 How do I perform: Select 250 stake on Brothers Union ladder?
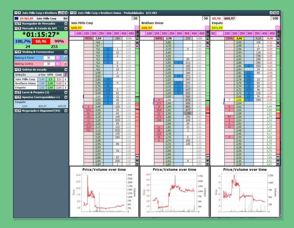coord(172,33)
